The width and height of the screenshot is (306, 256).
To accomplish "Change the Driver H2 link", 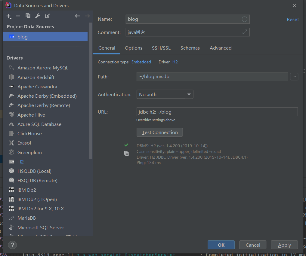I will point(175,62).
